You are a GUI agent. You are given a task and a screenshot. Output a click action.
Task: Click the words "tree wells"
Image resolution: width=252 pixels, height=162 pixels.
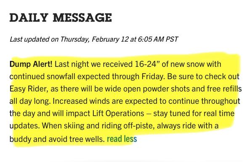click(86, 139)
